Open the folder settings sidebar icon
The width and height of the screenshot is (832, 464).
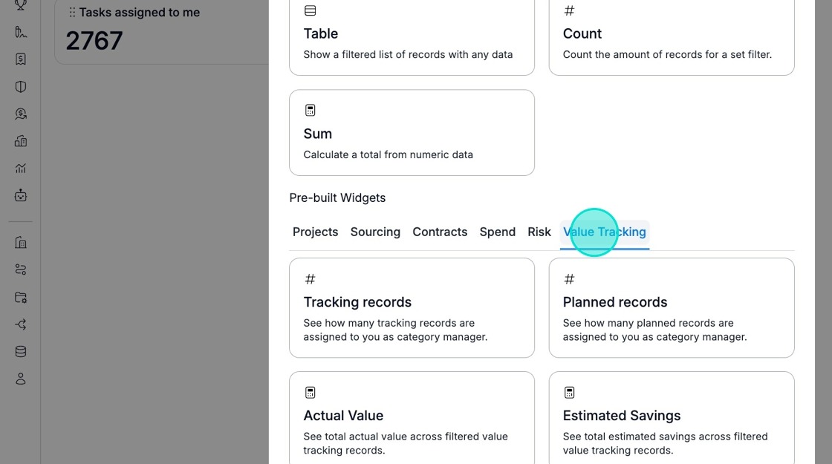pyautogui.click(x=21, y=298)
